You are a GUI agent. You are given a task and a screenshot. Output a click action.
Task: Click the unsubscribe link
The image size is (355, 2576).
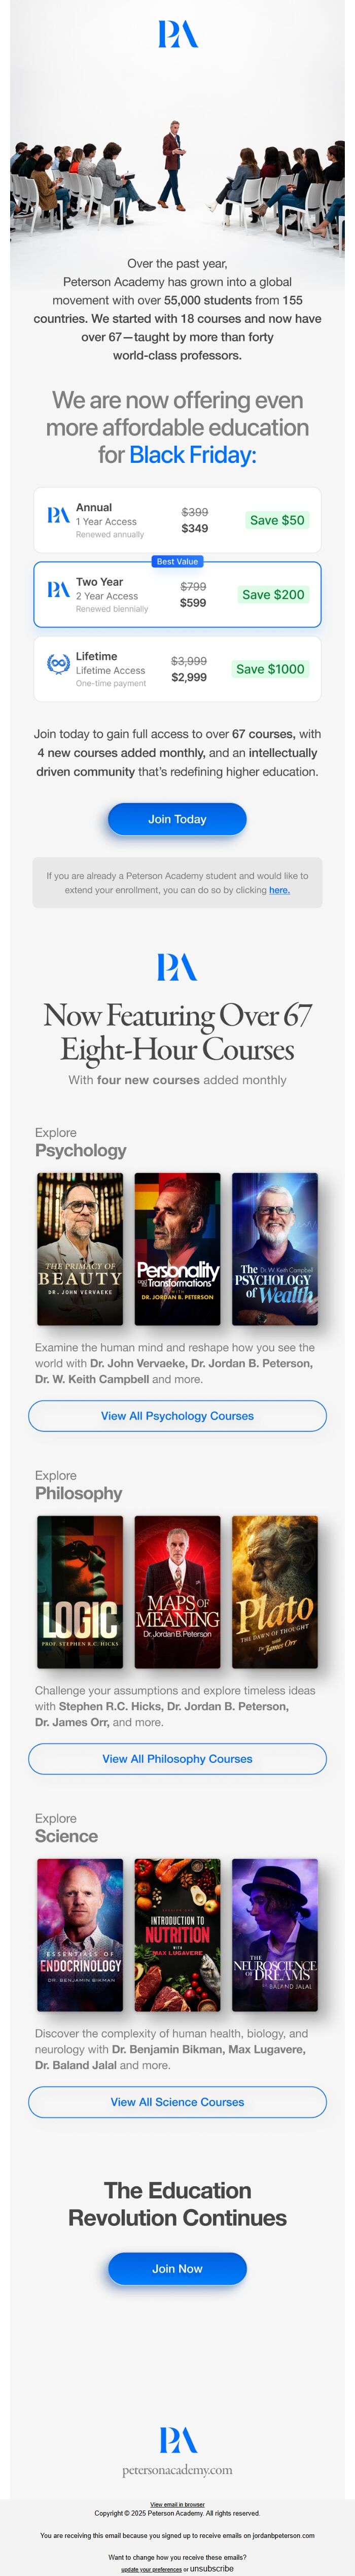[x=212, y=2568]
